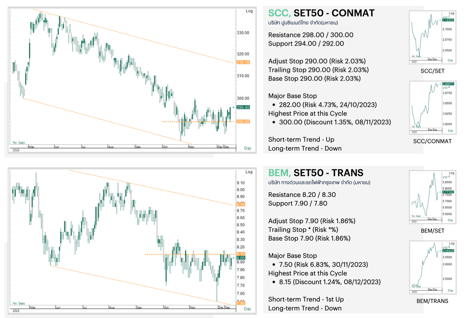
Task: Click the SCC/CONMAT caption label
Action: pos(432,141)
